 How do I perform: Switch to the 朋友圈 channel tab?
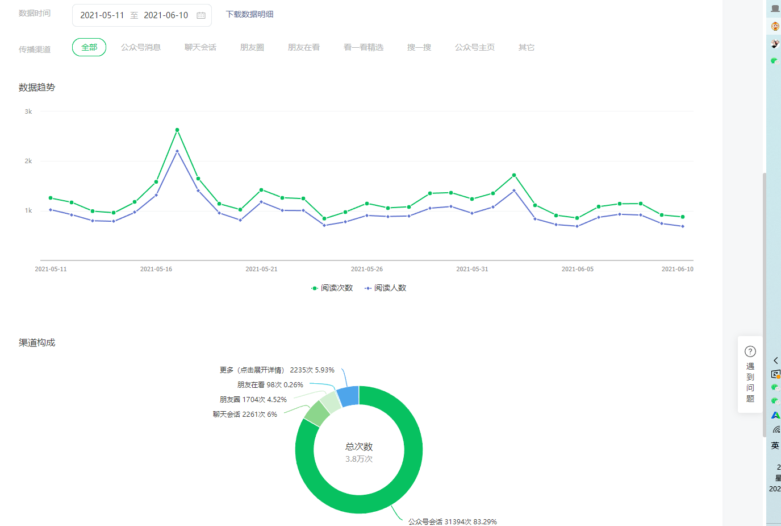point(252,47)
